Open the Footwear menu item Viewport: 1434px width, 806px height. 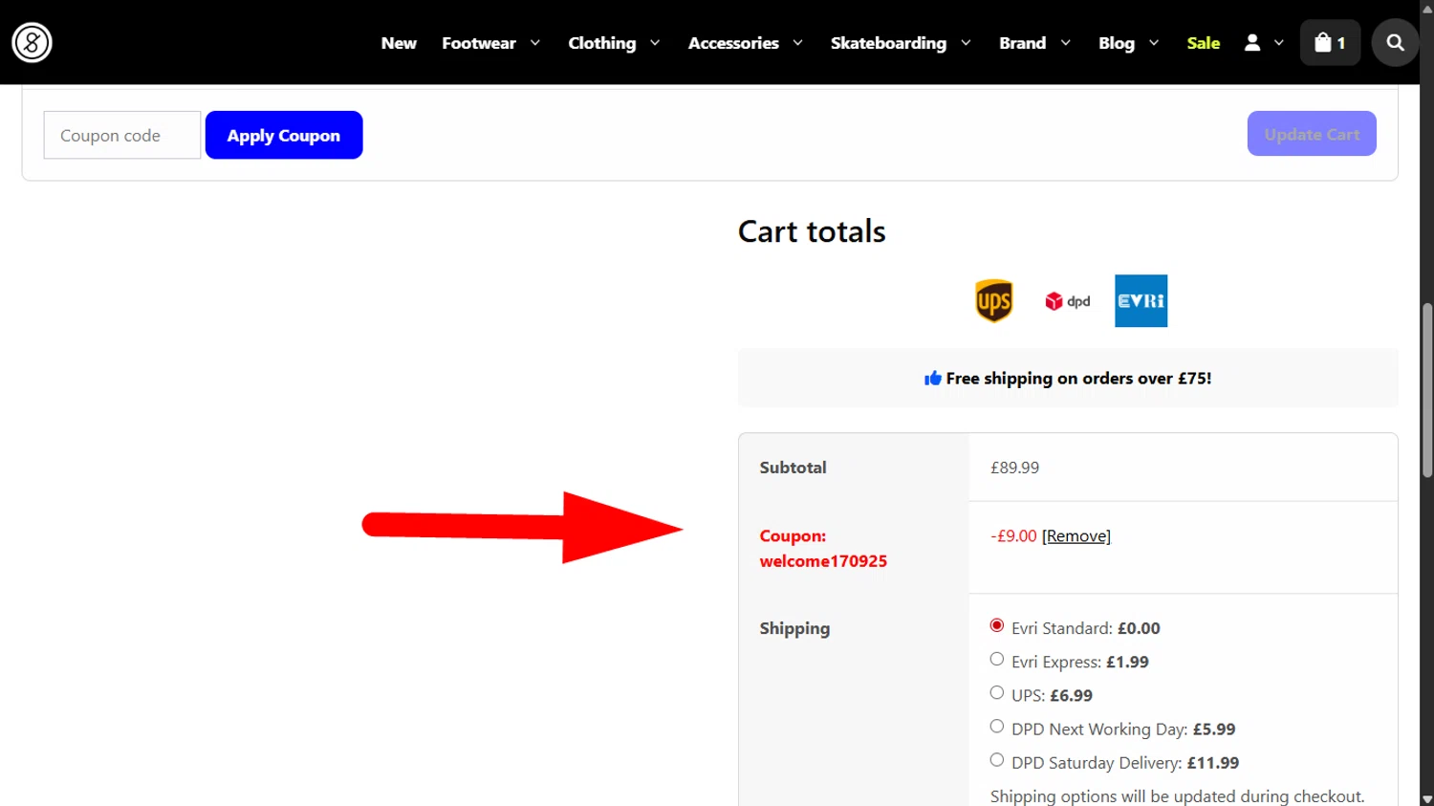click(x=479, y=43)
